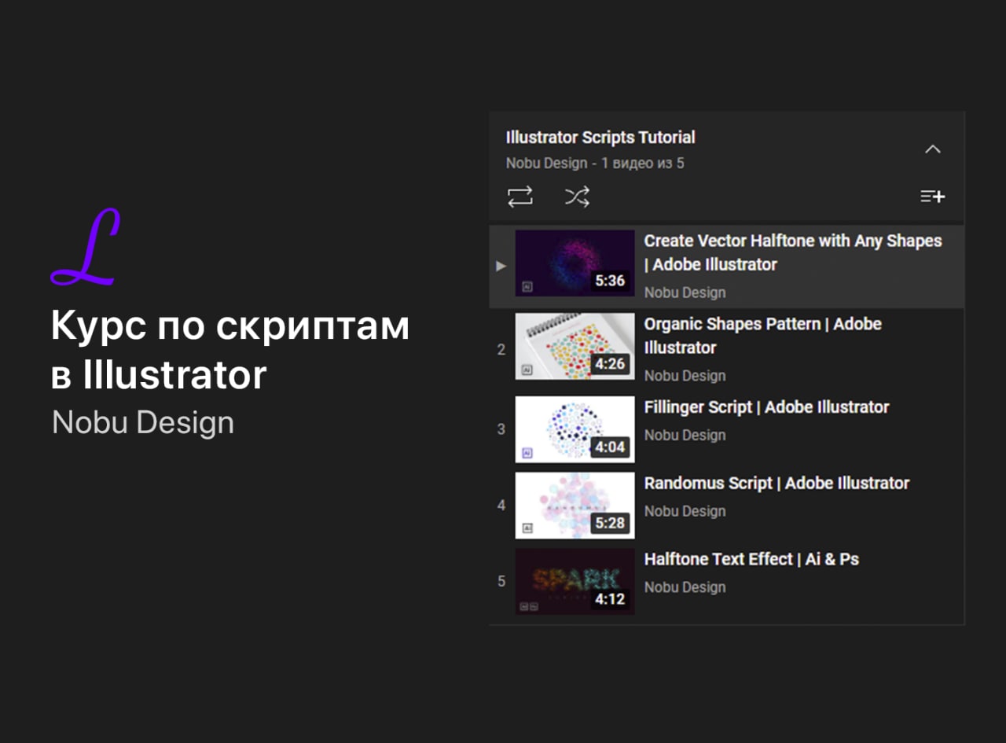Click Nobu Design under Randomus Script
Image resolution: width=1006 pixels, height=743 pixels.
pyautogui.click(x=685, y=512)
